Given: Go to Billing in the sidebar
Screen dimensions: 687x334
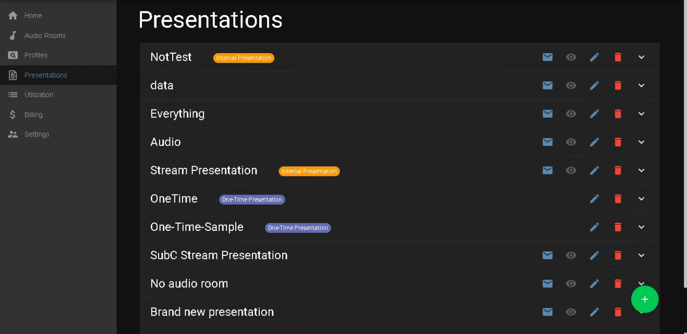Looking at the screenshot, I should 33,115.
